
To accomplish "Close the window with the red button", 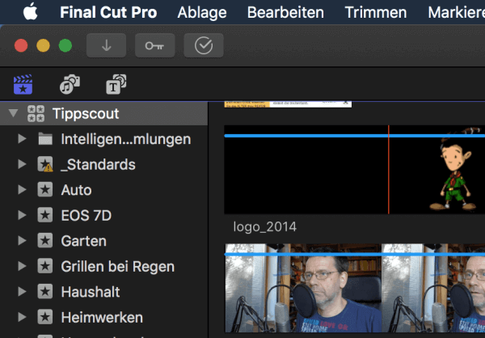I will 21,46.
